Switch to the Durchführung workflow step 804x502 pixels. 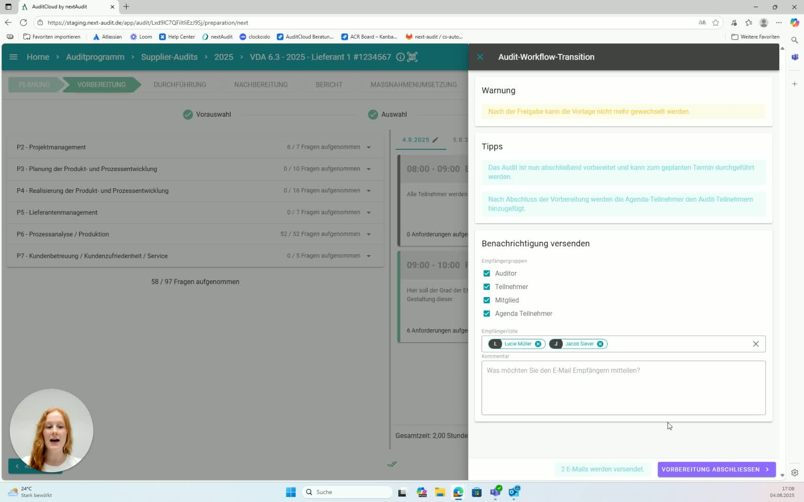180,85
